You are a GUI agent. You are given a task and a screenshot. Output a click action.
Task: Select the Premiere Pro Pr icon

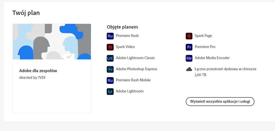pyautogui.click(x=189, y=47)
